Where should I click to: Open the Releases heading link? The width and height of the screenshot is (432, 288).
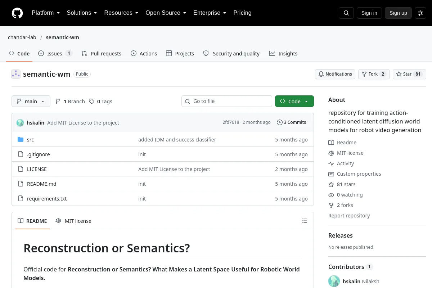coord(341,236)
